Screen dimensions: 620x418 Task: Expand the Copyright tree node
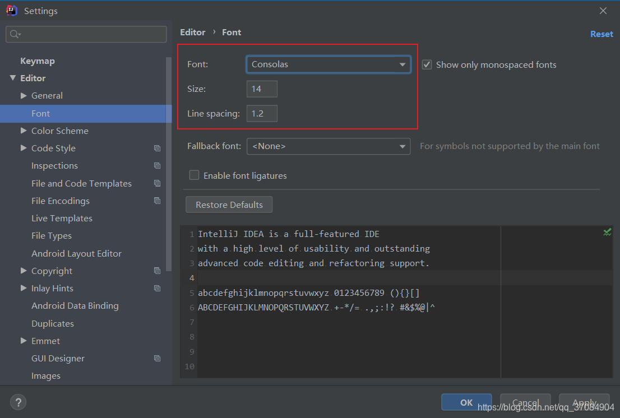pos(24,271)
